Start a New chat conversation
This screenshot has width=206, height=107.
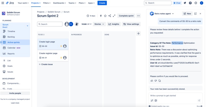click(187, 14)
